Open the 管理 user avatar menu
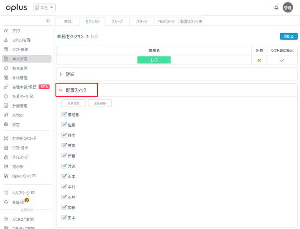 288,7
